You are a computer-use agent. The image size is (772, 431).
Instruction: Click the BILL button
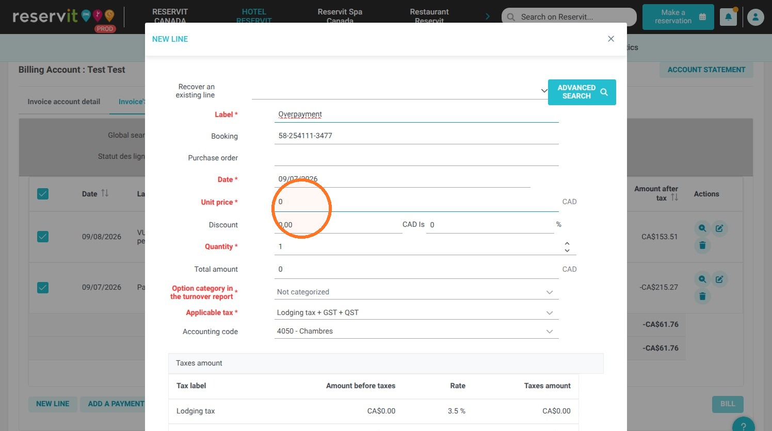pos(728,404)
